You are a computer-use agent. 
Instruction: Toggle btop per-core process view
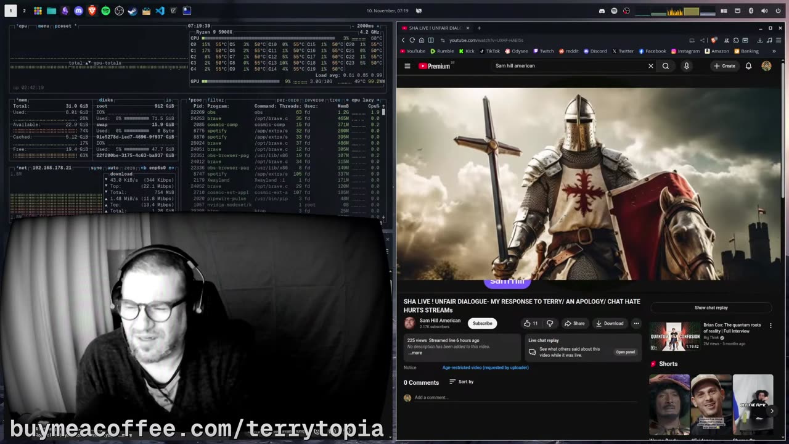[x=288, y=100]
